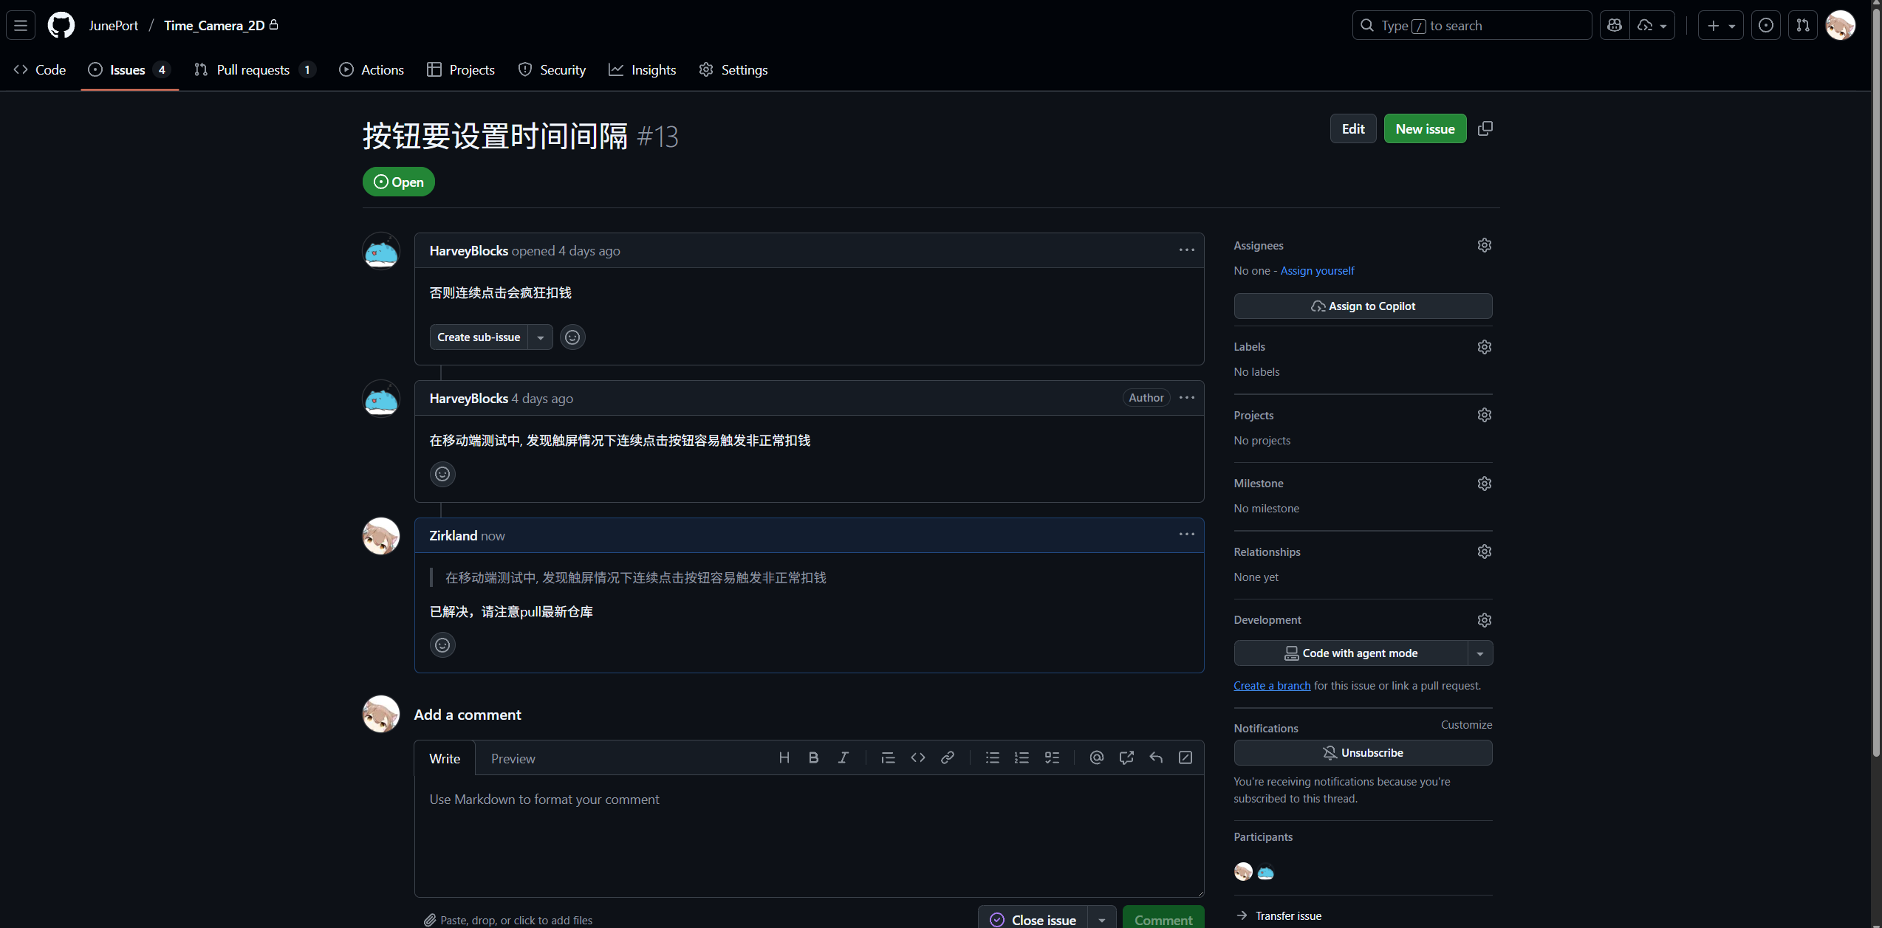This screenshot has width=1882, height=928.
Task: Click Assign yourself link
Action: click(x=1317, y=271)
